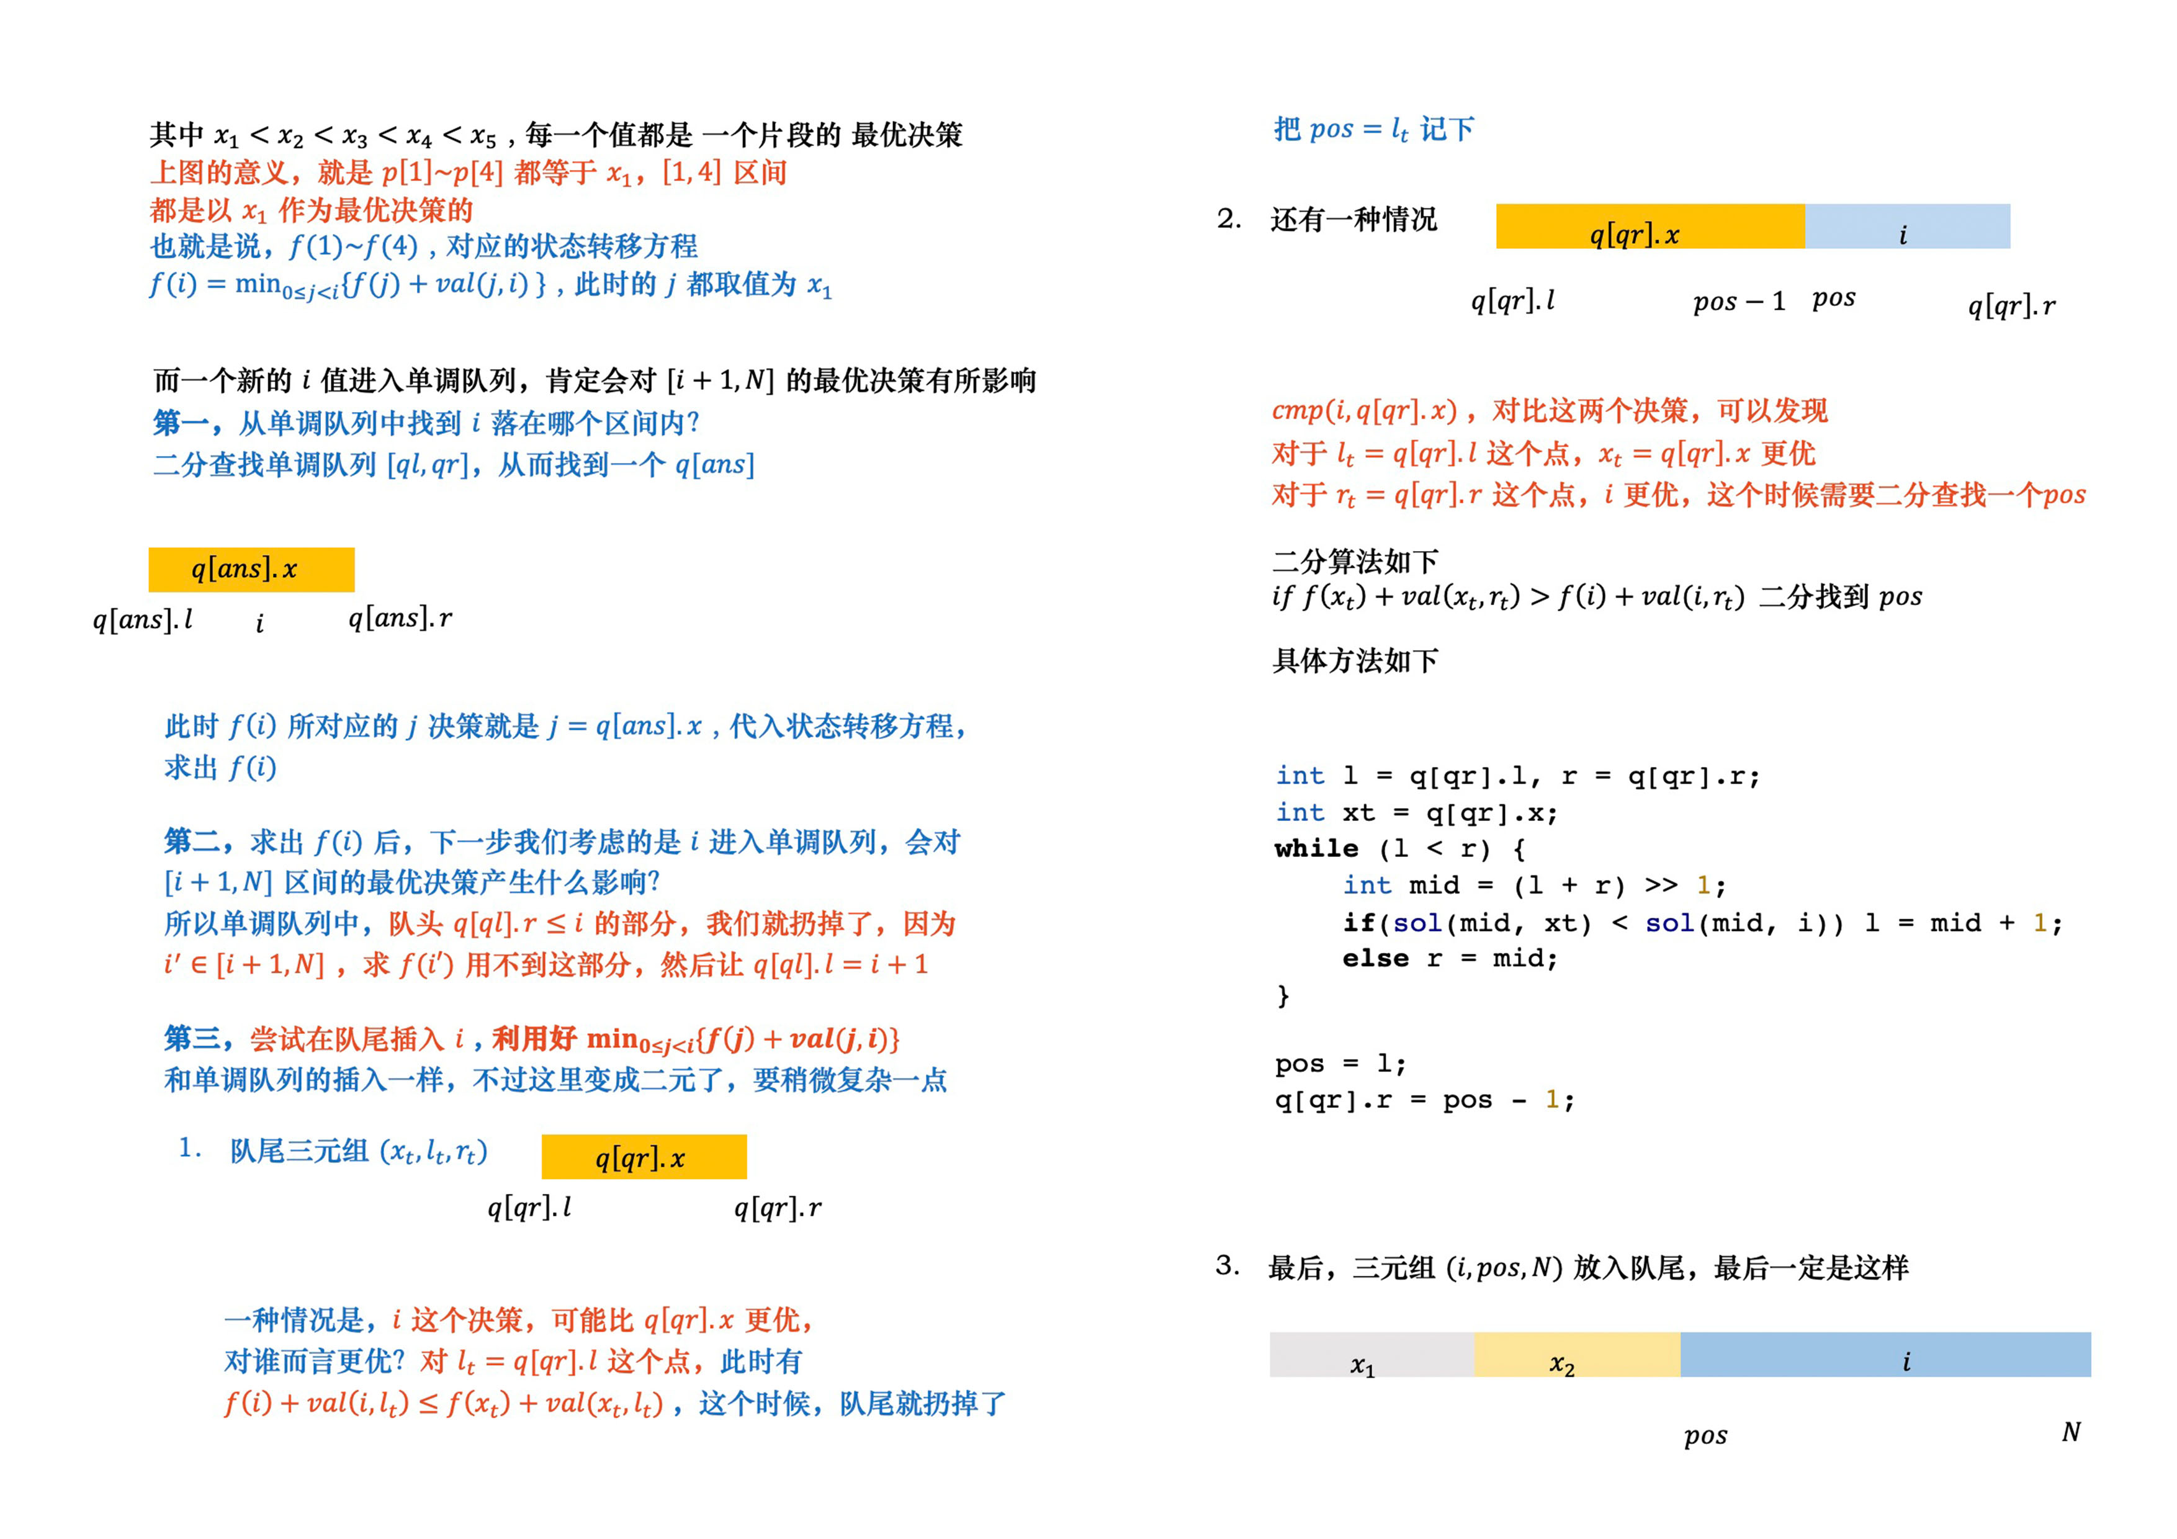2177x1539 pixels.
Task: Click the blue line starting "第一，从单调队列"
Action: coord(427,423)
